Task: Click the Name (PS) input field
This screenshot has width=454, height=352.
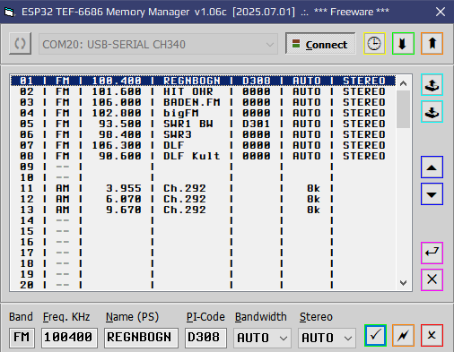Action: pos(141,338)
